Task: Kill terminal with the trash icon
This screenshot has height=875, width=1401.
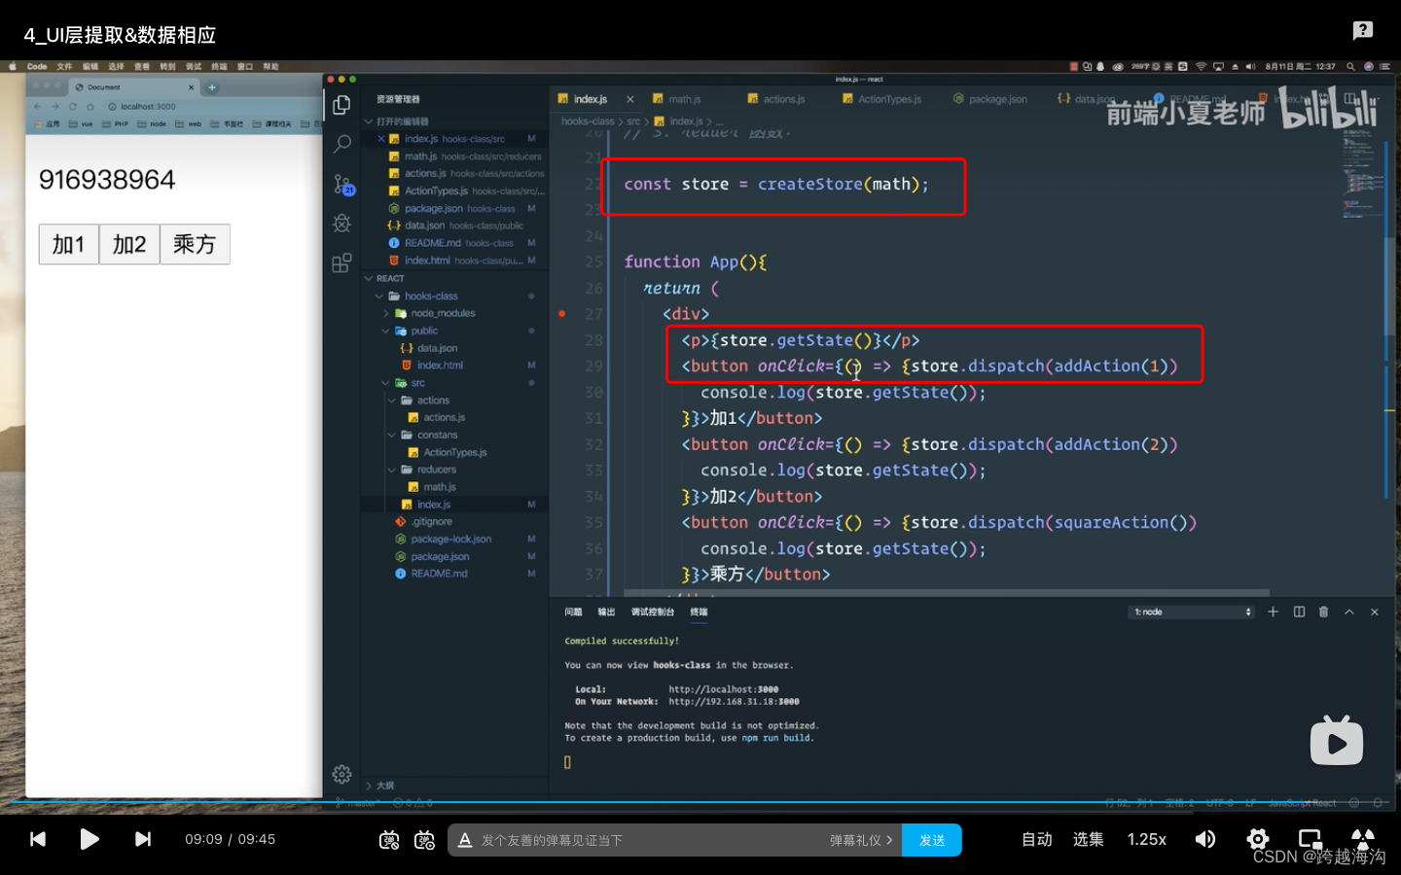Action: (x=1323, y=612)
